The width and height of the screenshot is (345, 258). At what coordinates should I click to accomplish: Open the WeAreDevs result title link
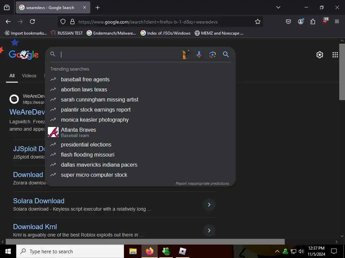pos(27,112)
